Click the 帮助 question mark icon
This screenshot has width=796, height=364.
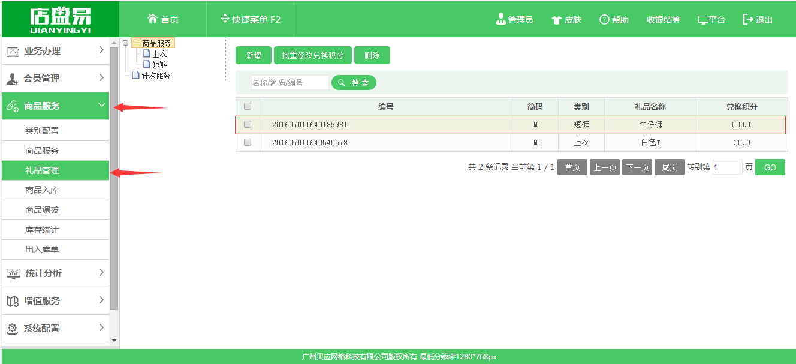click(x=604, y=20)
